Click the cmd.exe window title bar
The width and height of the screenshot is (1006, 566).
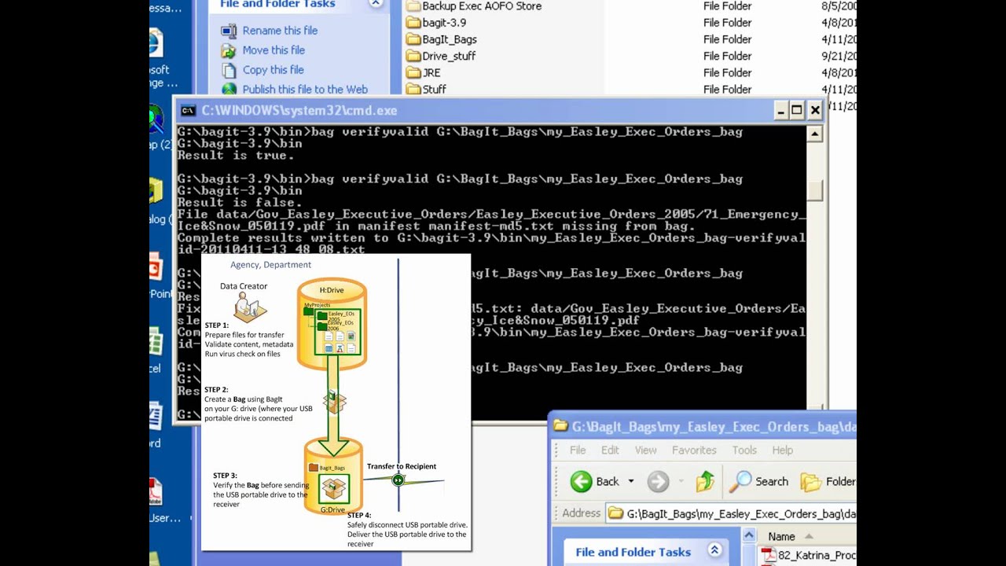(x=499, y=111)
